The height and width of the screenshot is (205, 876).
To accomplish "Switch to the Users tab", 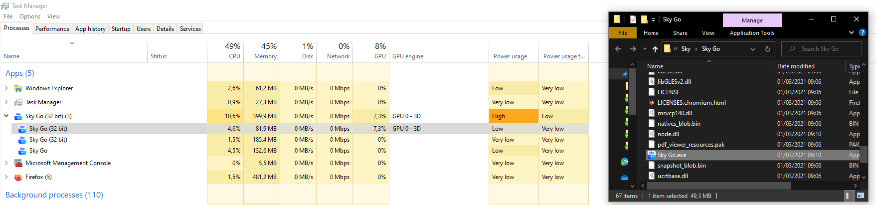I will coord(144,29).
